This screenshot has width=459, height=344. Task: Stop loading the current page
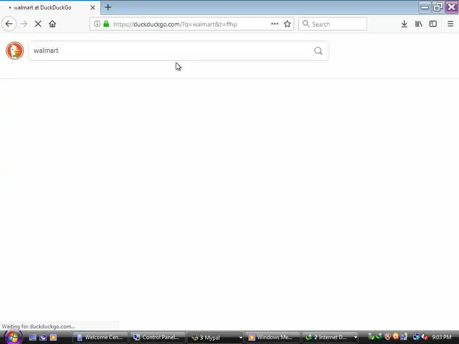point(38,24)
